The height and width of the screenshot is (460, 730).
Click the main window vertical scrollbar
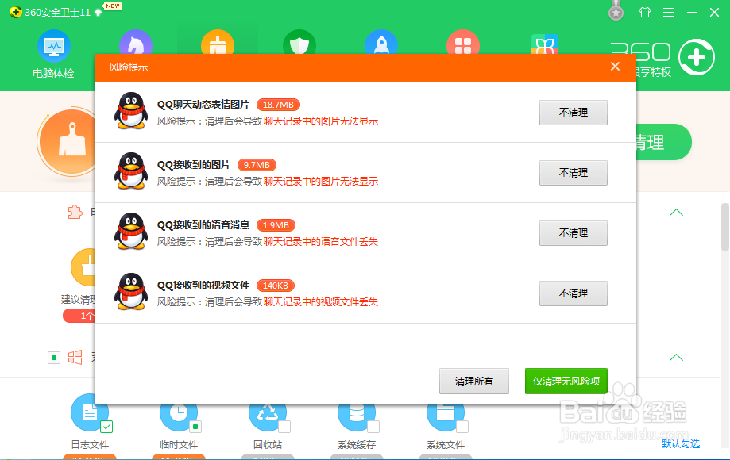[725, 228]
